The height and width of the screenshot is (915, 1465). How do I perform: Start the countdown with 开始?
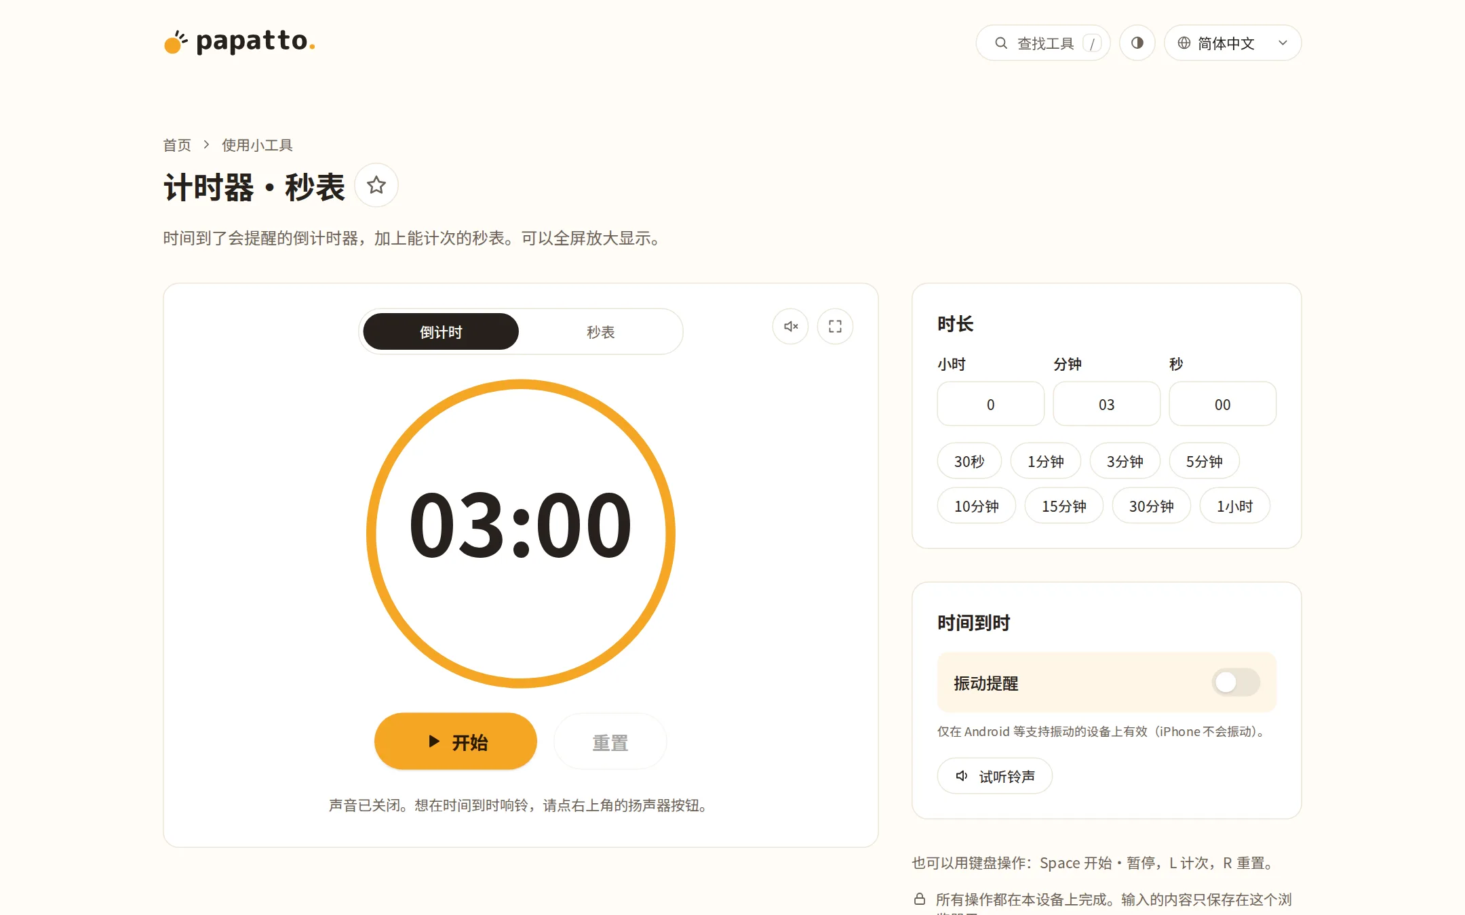456,741
